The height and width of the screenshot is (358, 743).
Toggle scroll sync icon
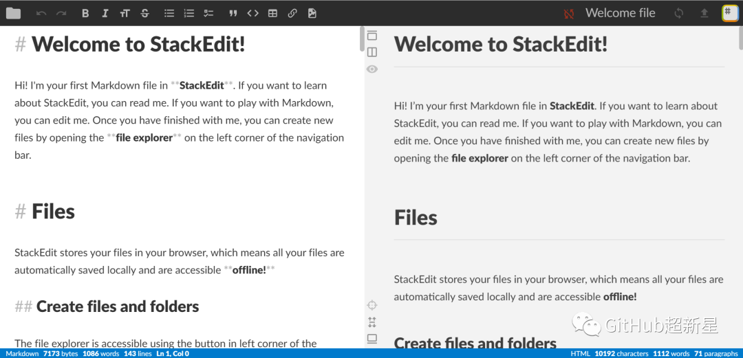(372, 322)
